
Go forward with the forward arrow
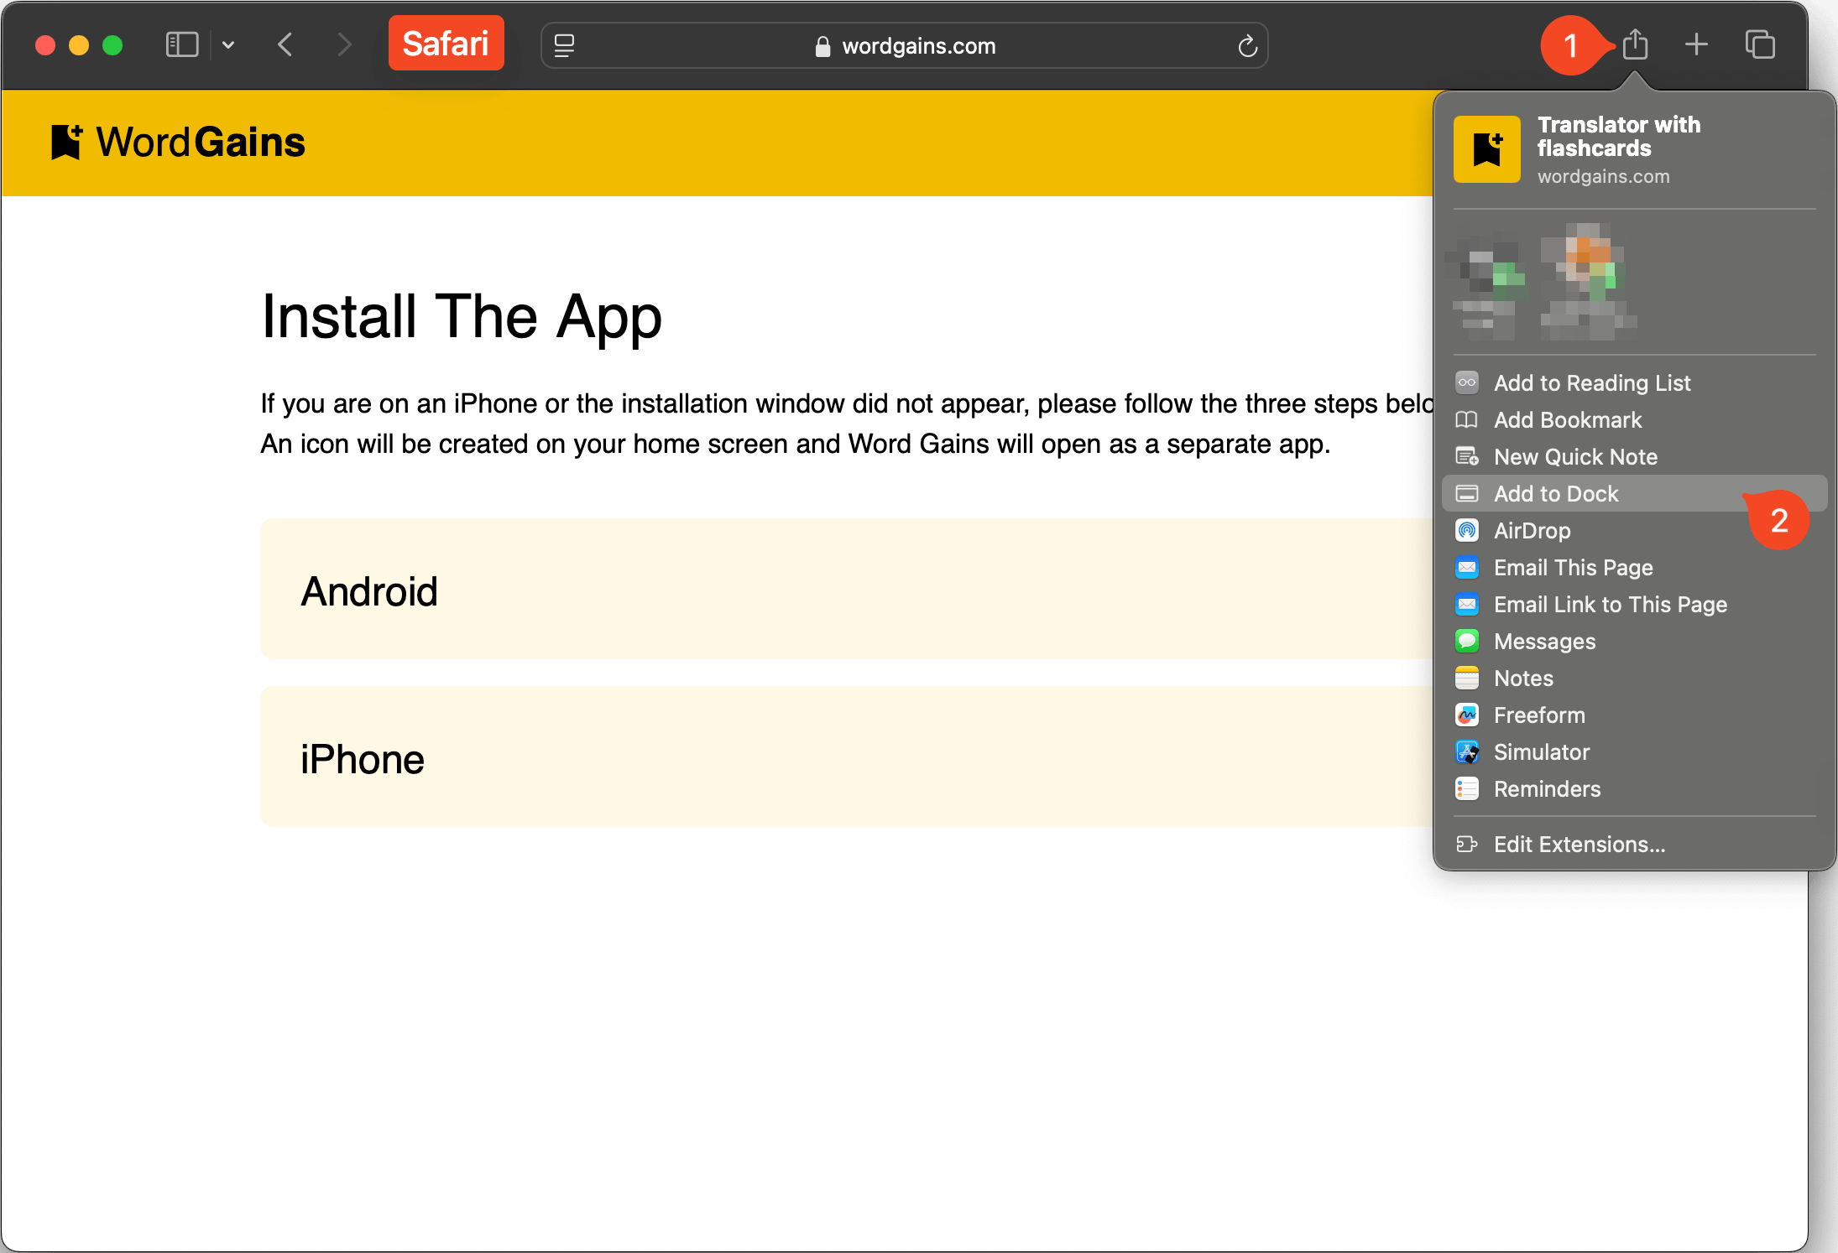(x=344, y=44)
